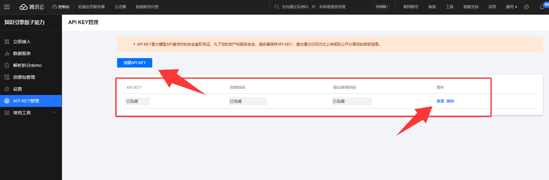This screenshot has height=180, width=549.
Task: Go to 控制台 console home
Action: (61, 7)
